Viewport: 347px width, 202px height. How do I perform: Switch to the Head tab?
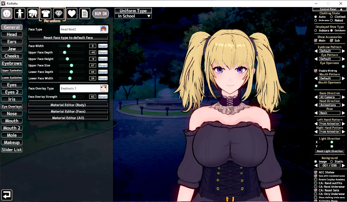pos(12,35)
